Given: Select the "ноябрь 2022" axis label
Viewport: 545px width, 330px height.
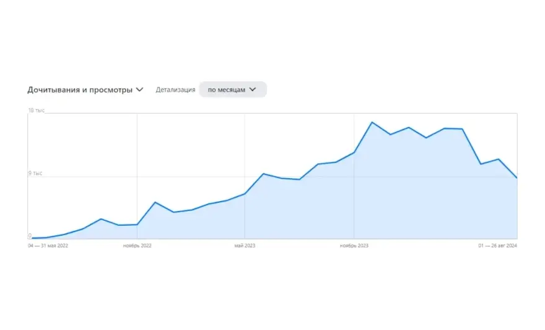Looking at the screenshot, I should point(137,246).
